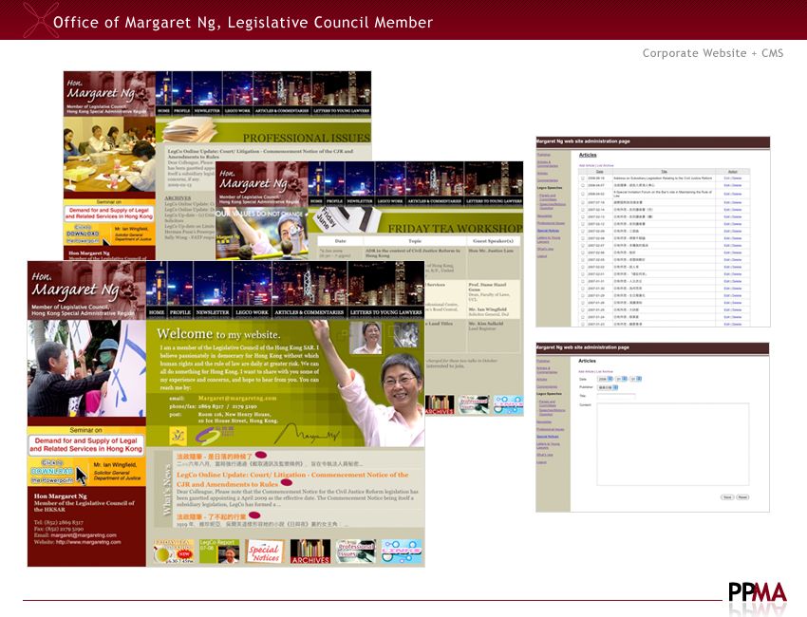Click protest photo on homepage left column

(86, 368)
